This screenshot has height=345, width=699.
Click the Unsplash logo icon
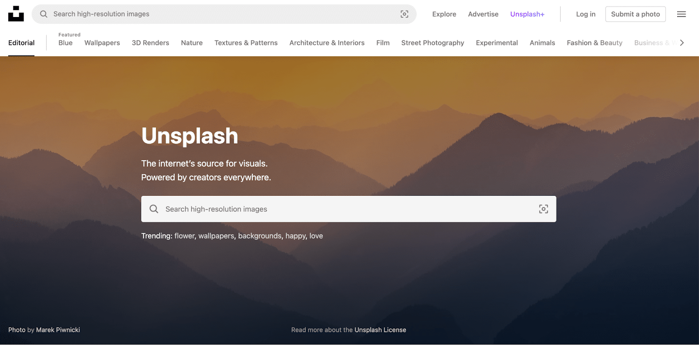[16, 14]
